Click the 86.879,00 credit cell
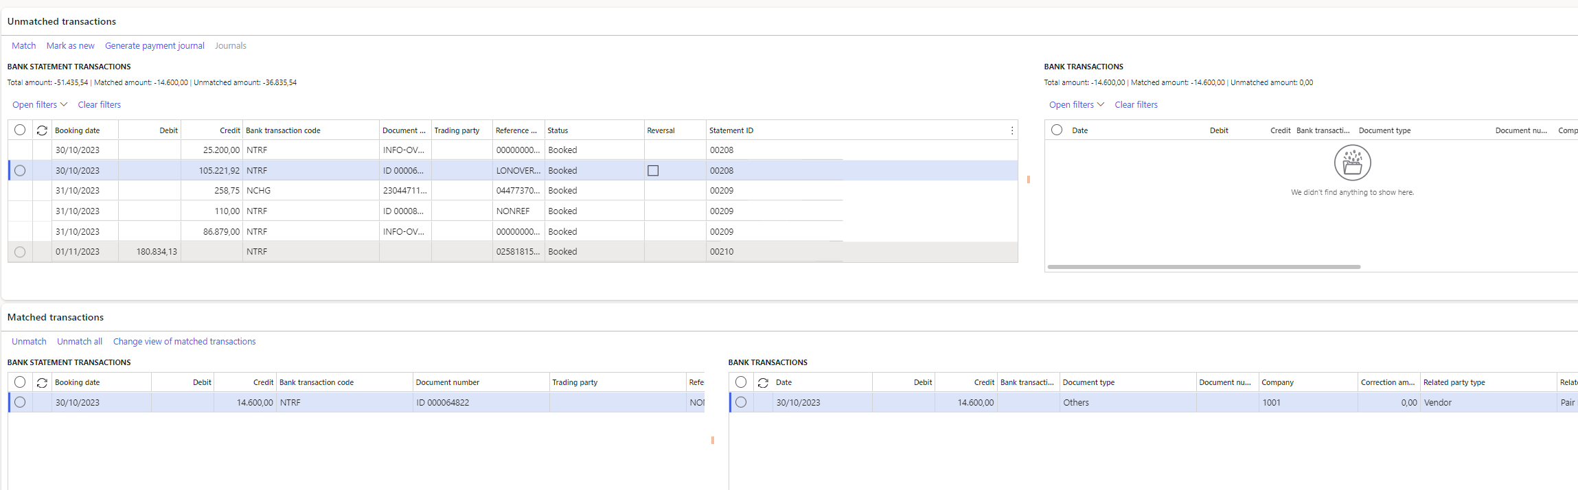The width and height of the screenshot is (1578, 490). pos(211,231)
